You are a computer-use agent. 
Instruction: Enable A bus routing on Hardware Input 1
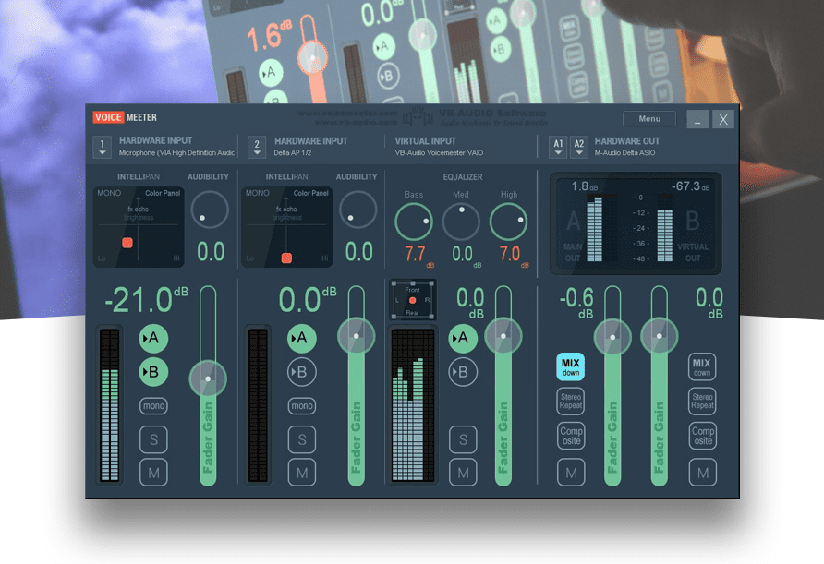[153, 339]
